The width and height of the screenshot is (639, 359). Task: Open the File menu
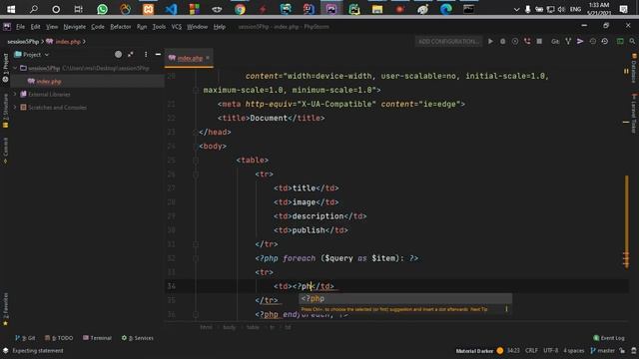(20, 27)
